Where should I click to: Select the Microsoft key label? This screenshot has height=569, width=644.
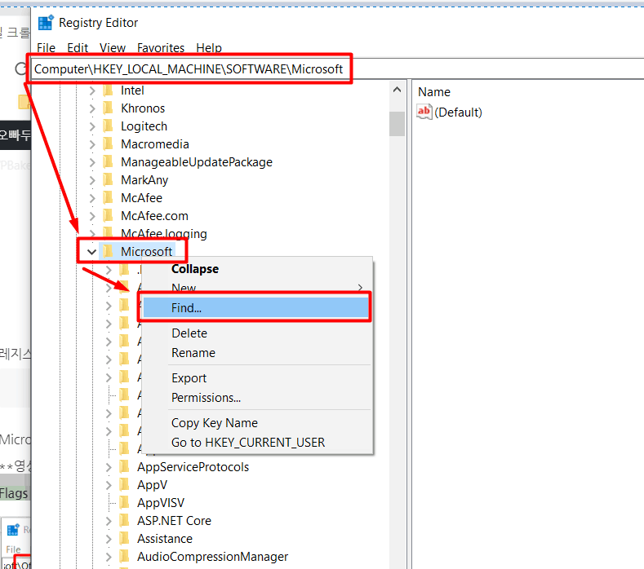pyautogui.click(x=146, y=251)
